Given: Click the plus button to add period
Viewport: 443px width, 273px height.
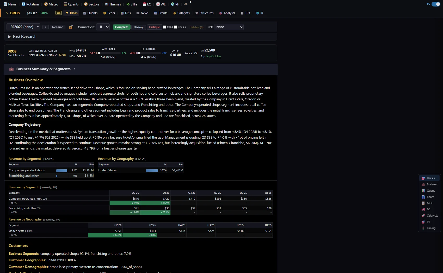Looking at the screenshot, I should (x=46, y=27).
